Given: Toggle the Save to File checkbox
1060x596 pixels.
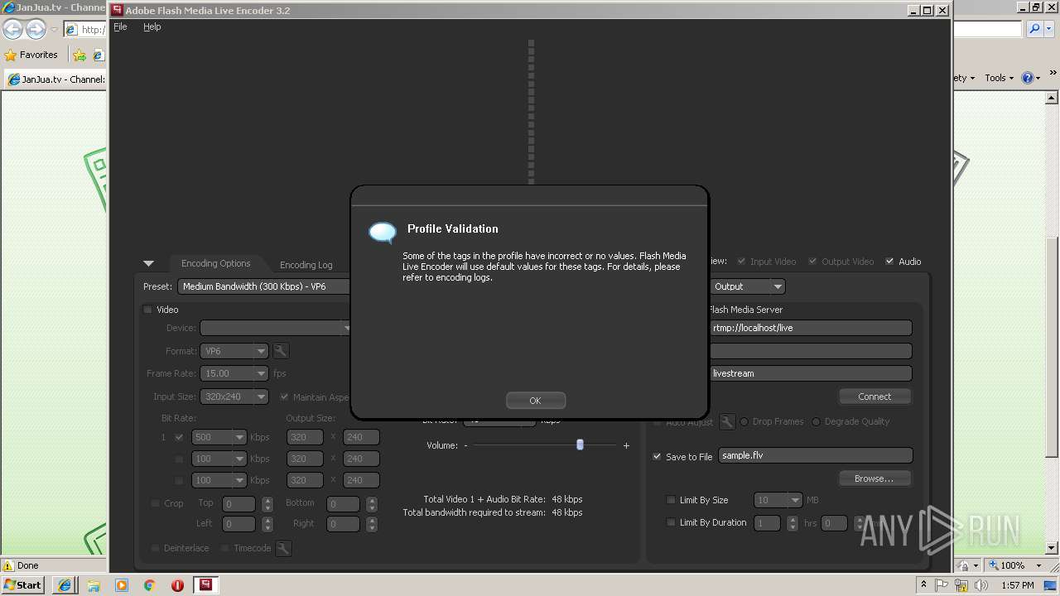Looking at the screenshot, I should coord(657,456).
